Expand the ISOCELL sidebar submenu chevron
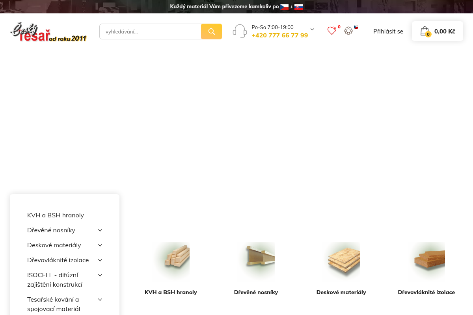The width and height of the screenshot is (473, 315). (x=100, y=275)
